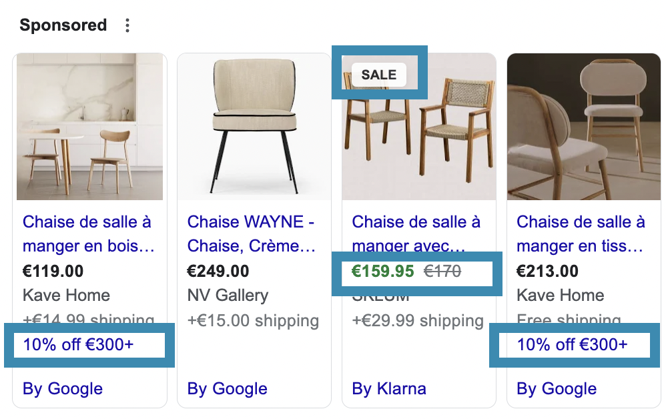Click '10% off €300+' on first card
Viewport: 666px width, 419px height.
tap(78, 345)
